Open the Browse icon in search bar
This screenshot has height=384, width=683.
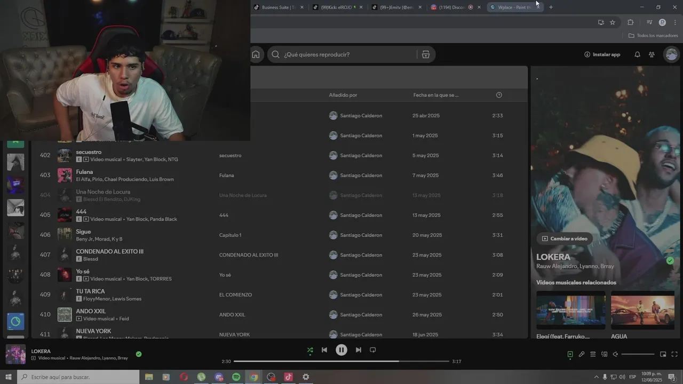(x=425, y=54)
